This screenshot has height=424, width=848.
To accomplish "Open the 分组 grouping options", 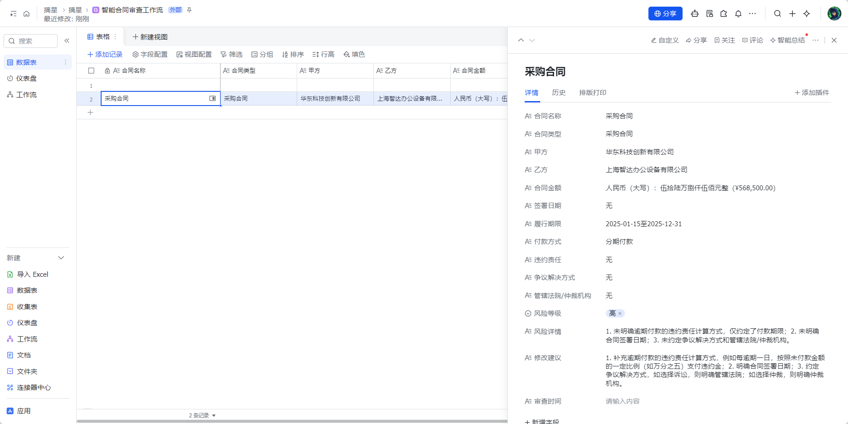I will 262,54.
